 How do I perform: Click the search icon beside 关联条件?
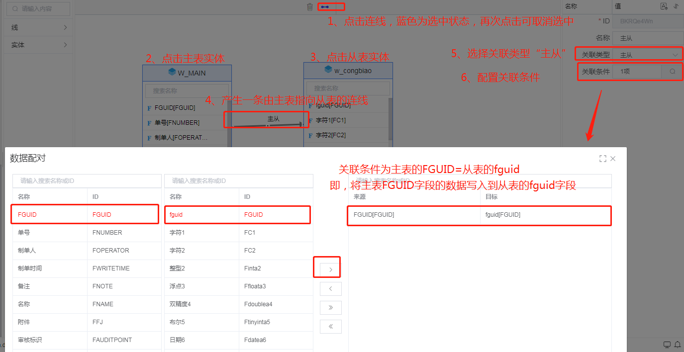coord(672,72)
